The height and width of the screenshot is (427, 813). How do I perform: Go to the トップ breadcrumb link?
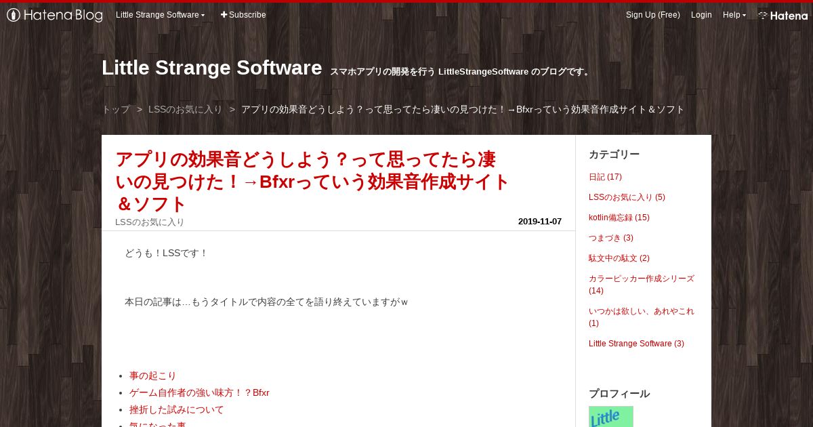tap(116, 109)
